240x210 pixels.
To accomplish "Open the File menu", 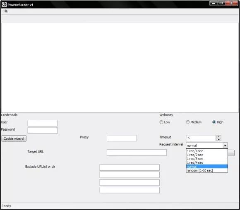I will 5,11.
